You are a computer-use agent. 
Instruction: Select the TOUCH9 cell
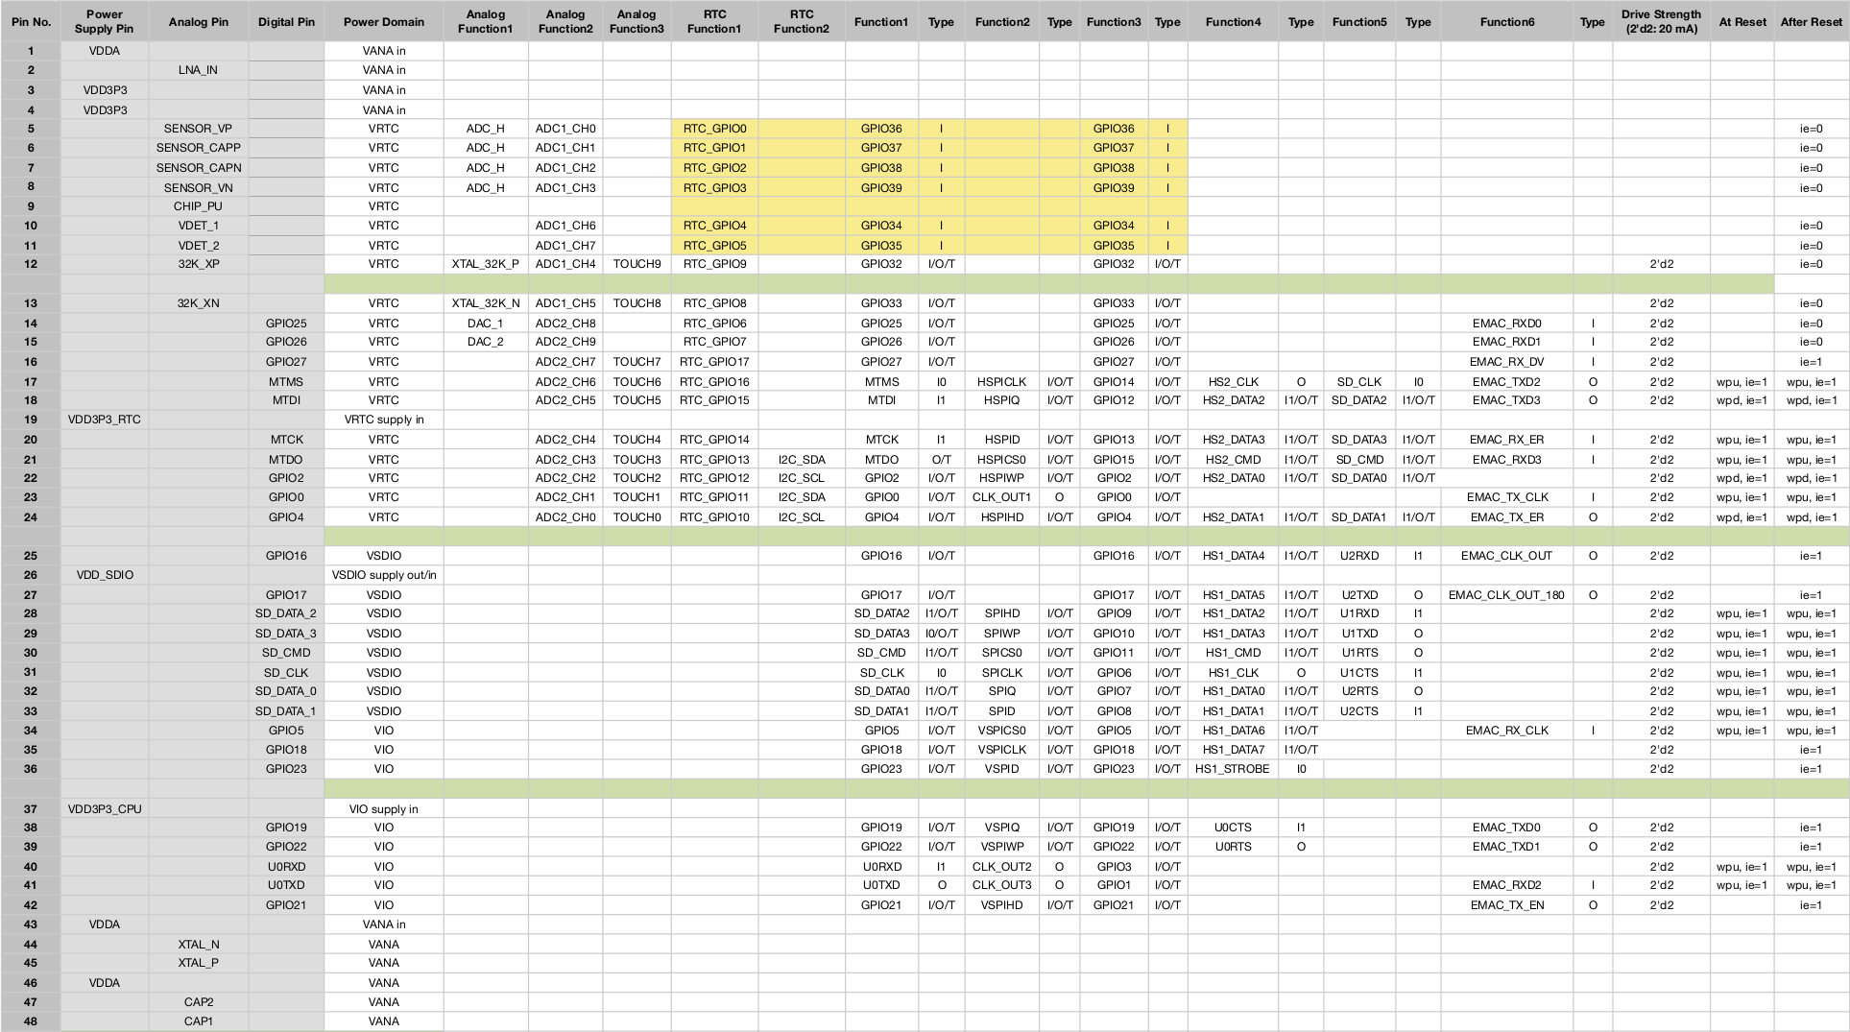(637, 264)
